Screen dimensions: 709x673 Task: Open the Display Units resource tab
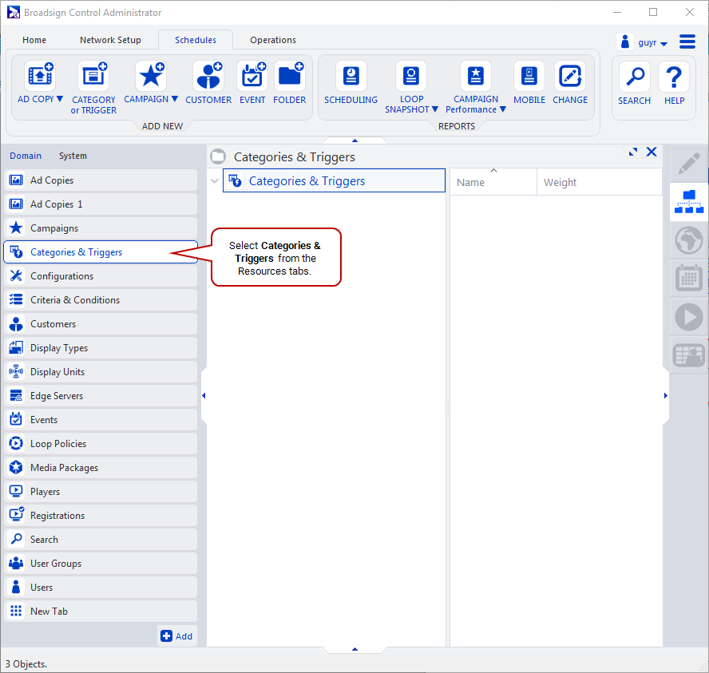[101, 372]
